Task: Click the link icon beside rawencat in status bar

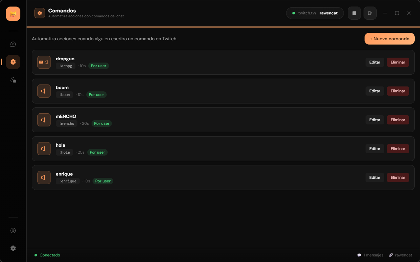Action: pyautogui.click(x=391, y=255)
